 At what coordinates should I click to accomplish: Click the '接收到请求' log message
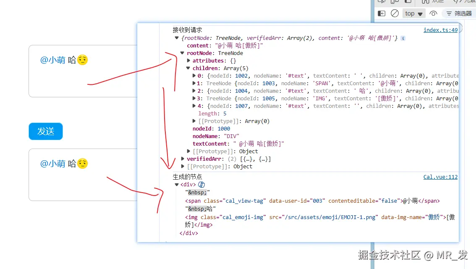pyautogui.click(x=187, y=30)
